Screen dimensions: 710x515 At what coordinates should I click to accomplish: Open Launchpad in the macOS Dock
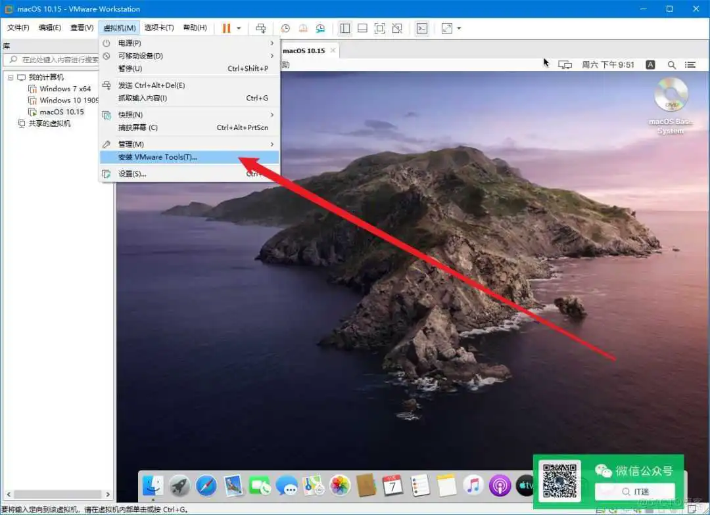pos(179,485)
